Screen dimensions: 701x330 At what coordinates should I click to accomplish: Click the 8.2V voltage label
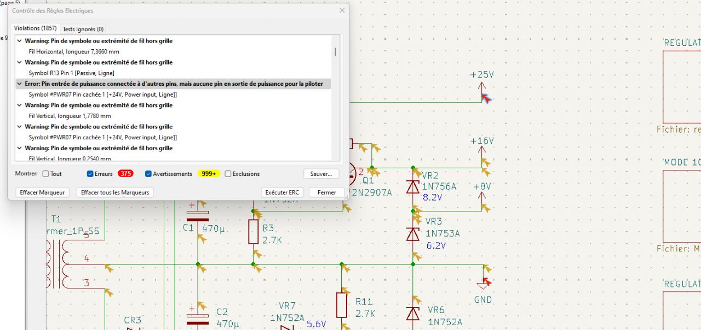click(432, 198)
